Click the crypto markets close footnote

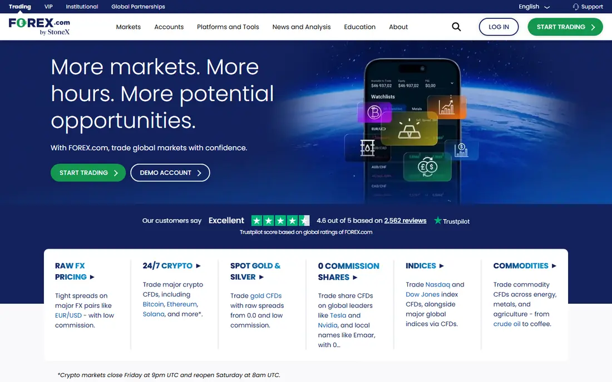pos(169,375)
